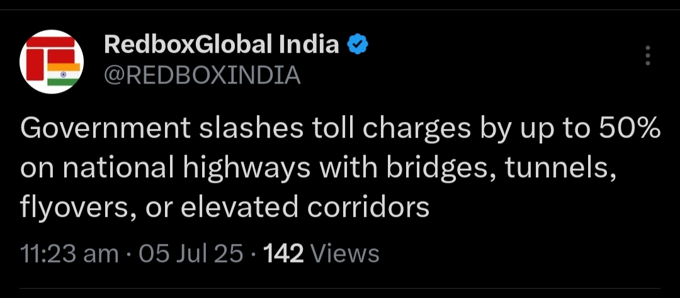Click the blue verified checkmark badge
This screenshot has height=298, width=680.
358,45
